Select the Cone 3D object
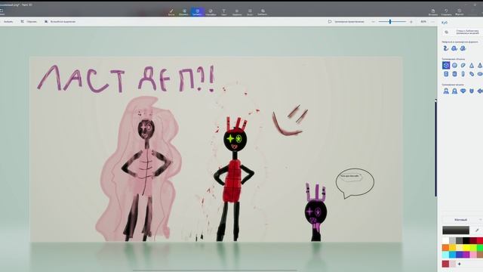 [x=472, y=66]
